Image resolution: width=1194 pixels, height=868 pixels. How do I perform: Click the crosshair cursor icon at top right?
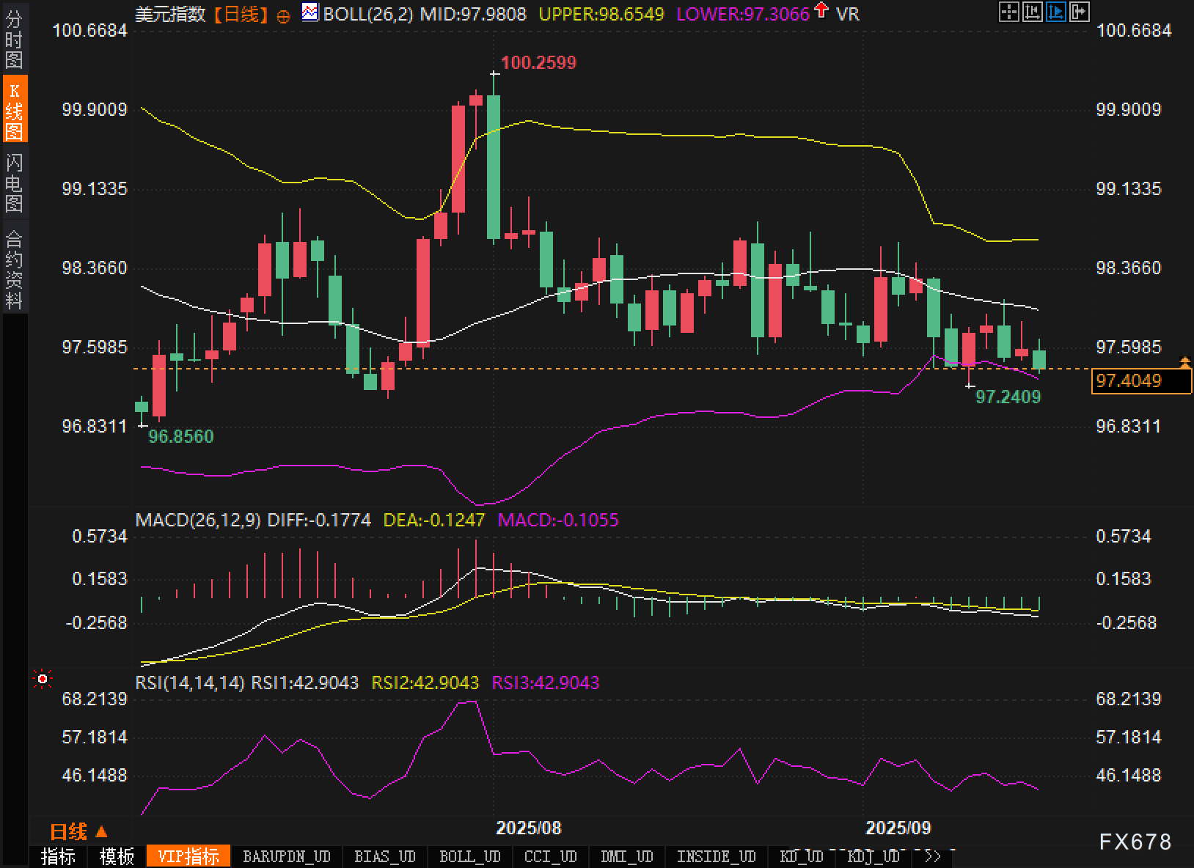(1009, 12)
